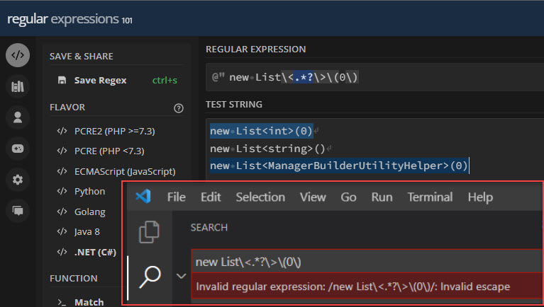Open the File menu in VS Code

pyautogui.click(x=176, y=197)
